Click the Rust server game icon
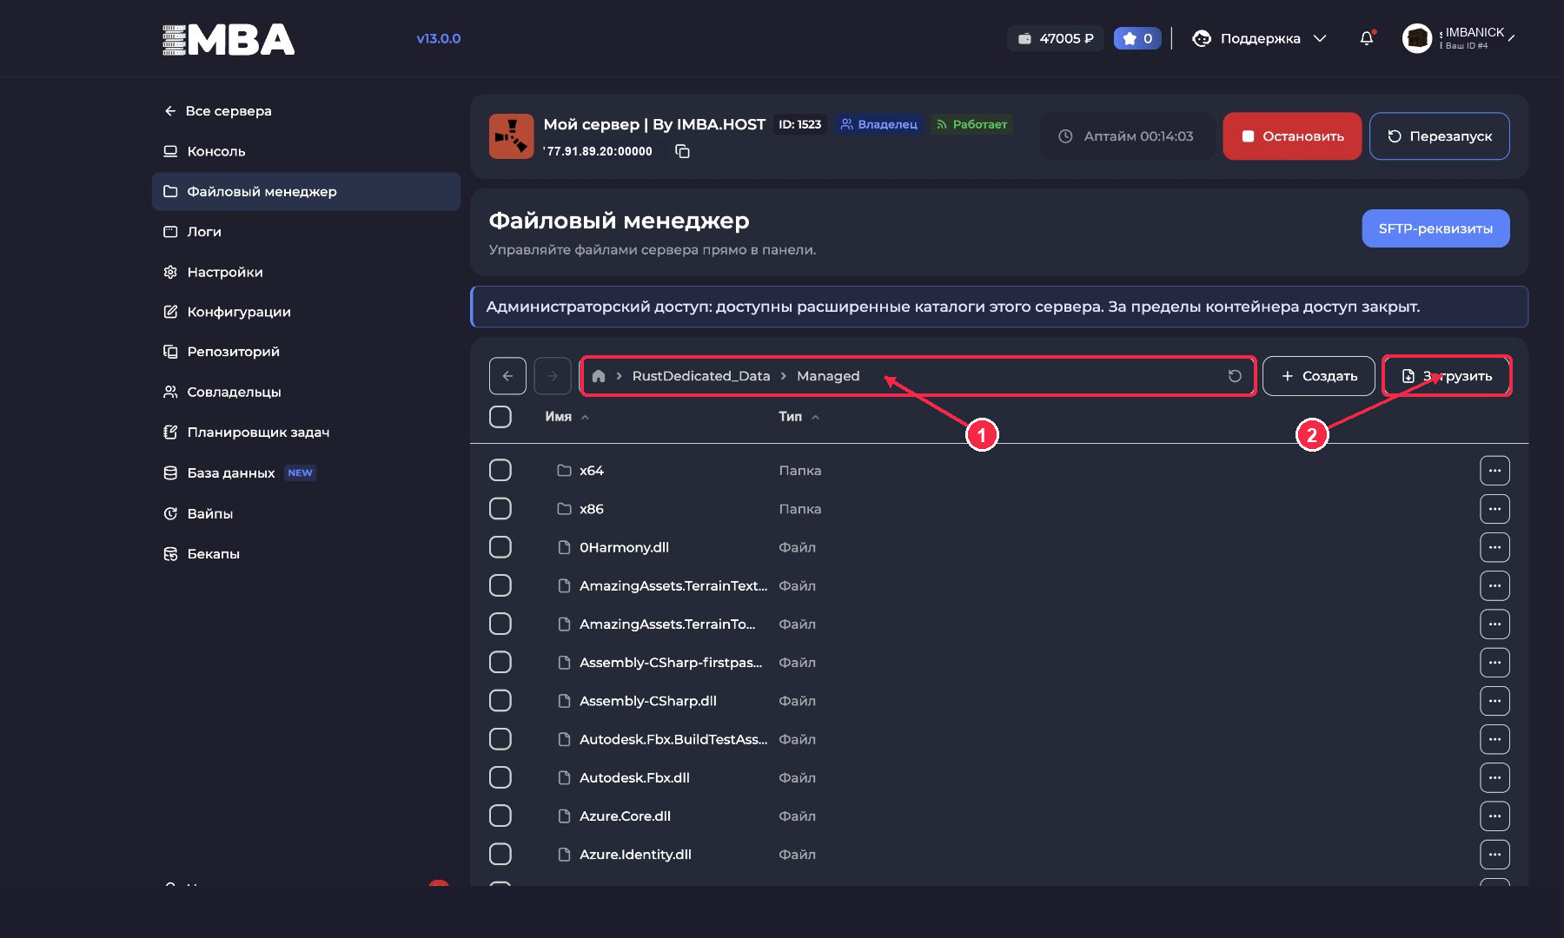 pos(511,136)
